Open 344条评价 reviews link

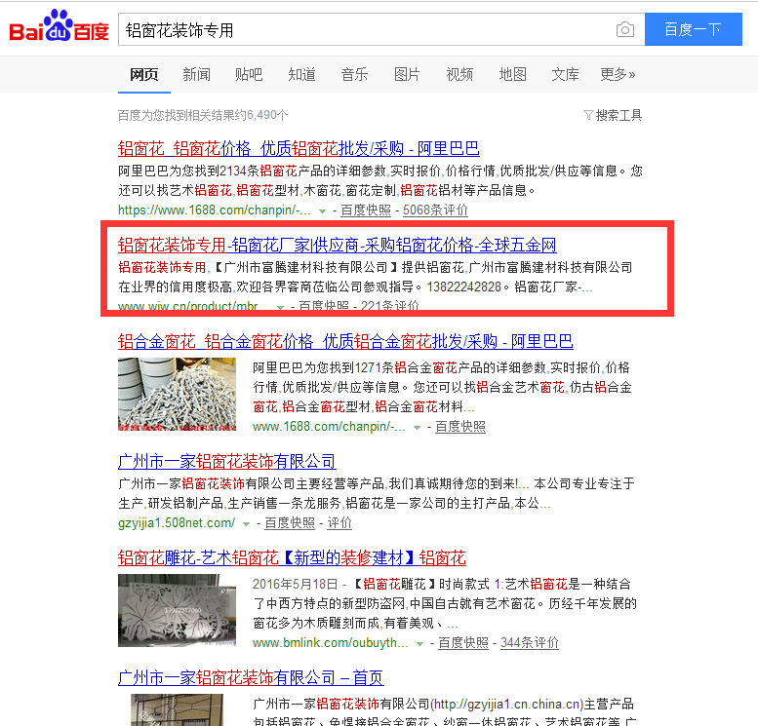click(530, 643)
